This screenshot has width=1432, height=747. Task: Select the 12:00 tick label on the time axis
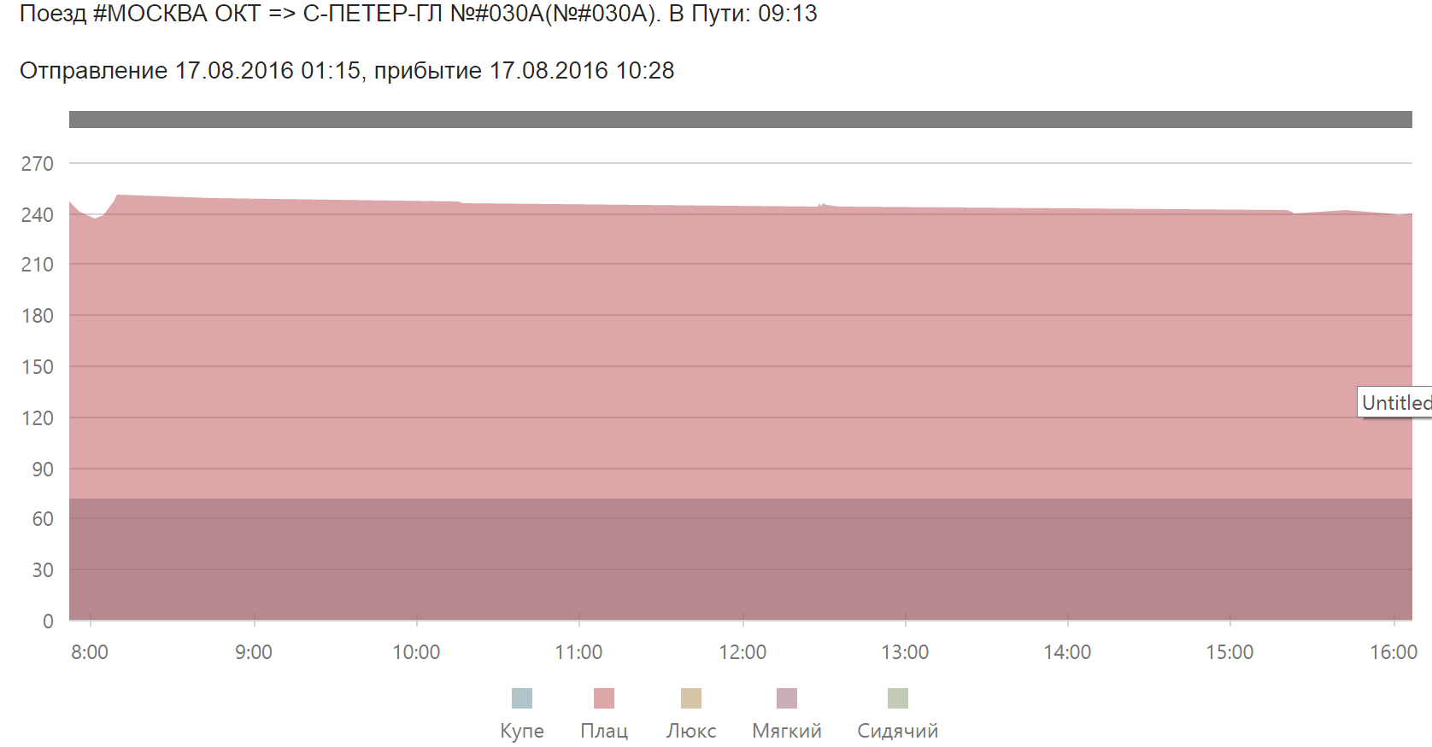pos(742,652)
